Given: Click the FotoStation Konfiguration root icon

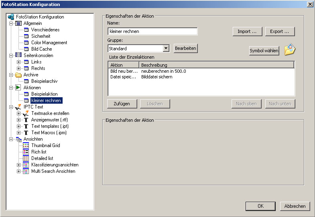Looking at the screenshot, I should [11, 17].
